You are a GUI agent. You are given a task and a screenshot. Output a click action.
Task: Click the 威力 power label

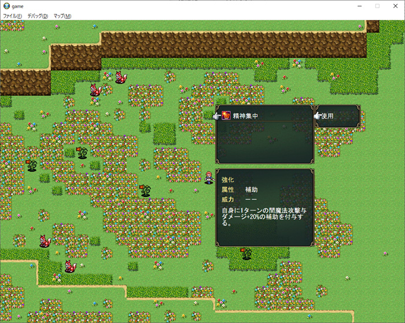coord(227,199)
